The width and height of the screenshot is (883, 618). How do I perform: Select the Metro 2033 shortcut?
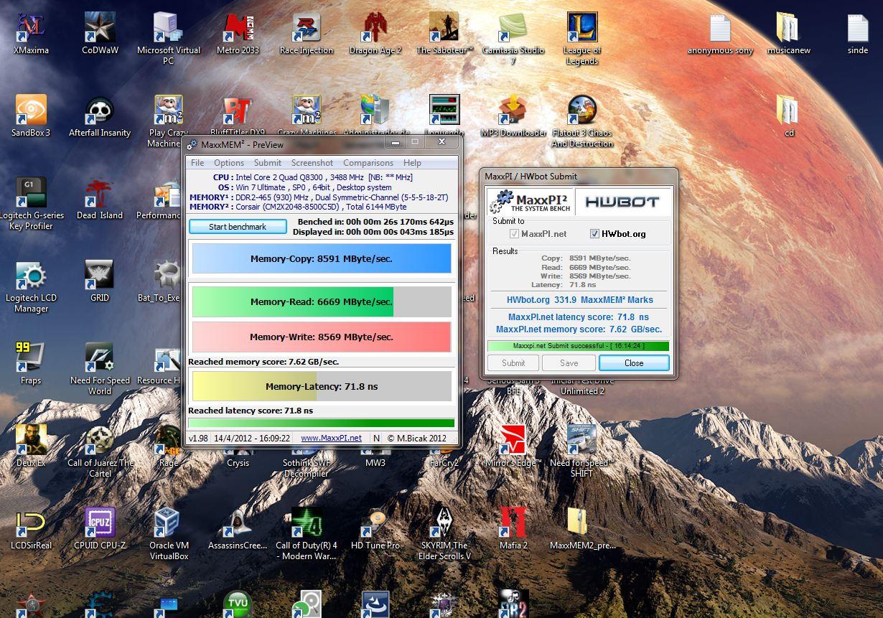click(238, 33)
